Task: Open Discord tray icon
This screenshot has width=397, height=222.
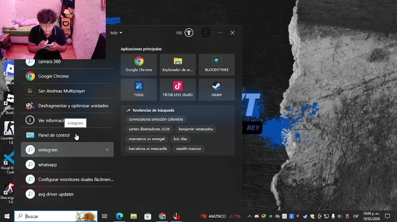Action: point(257,216)
